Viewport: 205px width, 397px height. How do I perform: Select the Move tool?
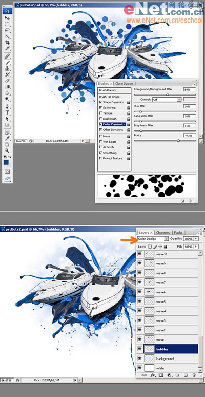(7, 18)
